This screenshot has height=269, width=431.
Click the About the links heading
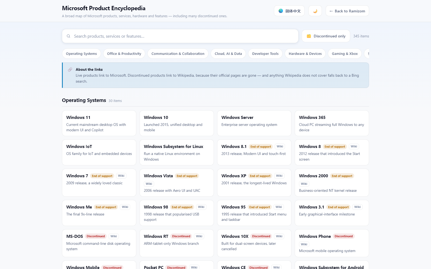pos(89,69)
